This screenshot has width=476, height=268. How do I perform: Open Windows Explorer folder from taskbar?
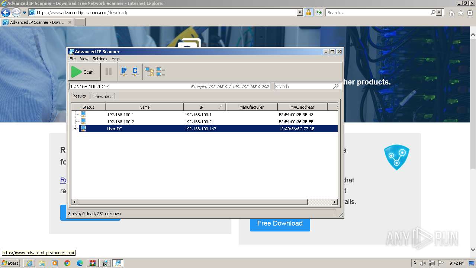(42, 263)
